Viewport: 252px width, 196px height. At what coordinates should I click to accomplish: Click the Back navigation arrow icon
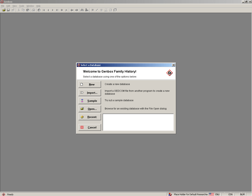[72, 10]
